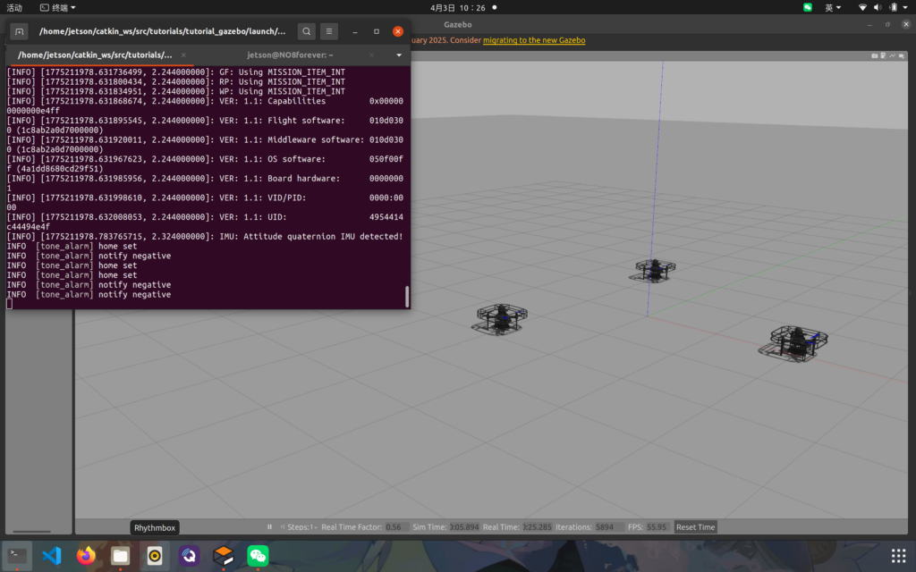
Task: Add a new terminal tab
Action: click(20, 31)
